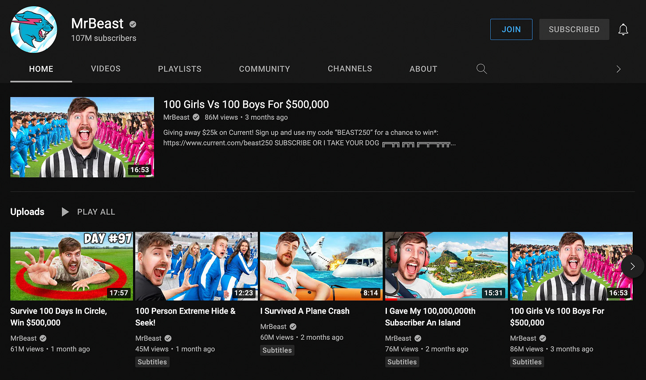Click title I Survived A Plane Crash
The height and width of the screenshot is (380, 646).
pos(305,311)
